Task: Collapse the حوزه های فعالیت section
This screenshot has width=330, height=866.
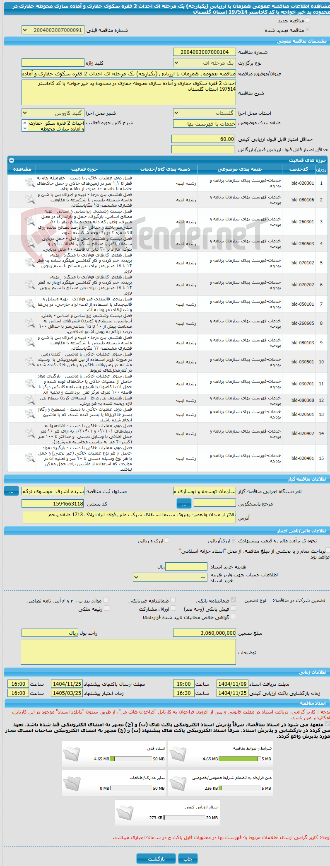Action: click(x=12, y=160)
